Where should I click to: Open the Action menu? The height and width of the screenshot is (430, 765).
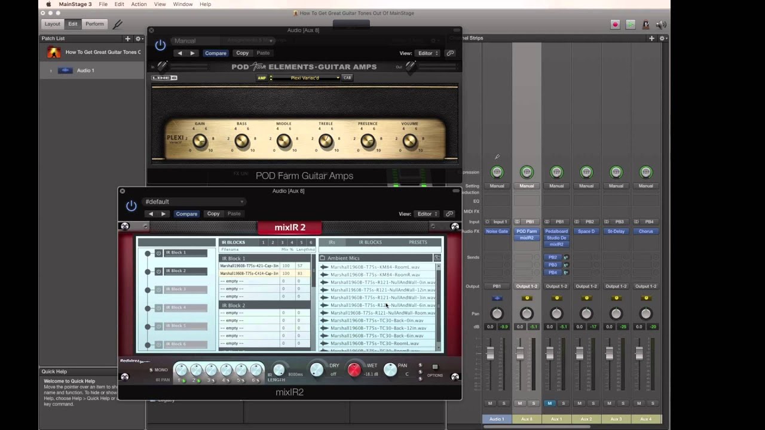point(139,4)
